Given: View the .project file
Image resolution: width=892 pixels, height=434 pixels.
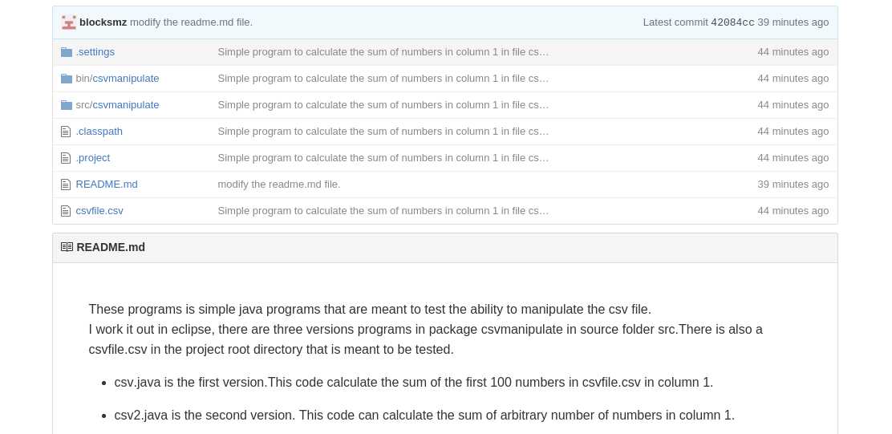Looking at the screenshot, I should coord(93,157).
